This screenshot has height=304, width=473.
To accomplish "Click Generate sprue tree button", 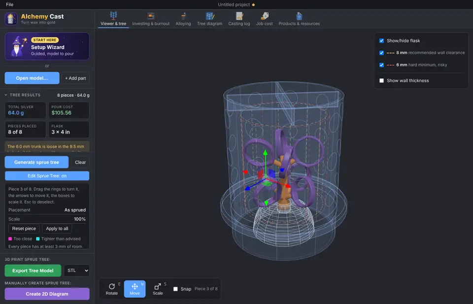I will tap(36, 162).
